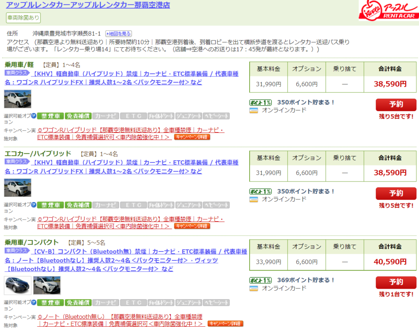Open the アップルレンタカー那覇空港店 shop title link
The height and width of the screenshot is (332, 419).
(x=88, y=5)
